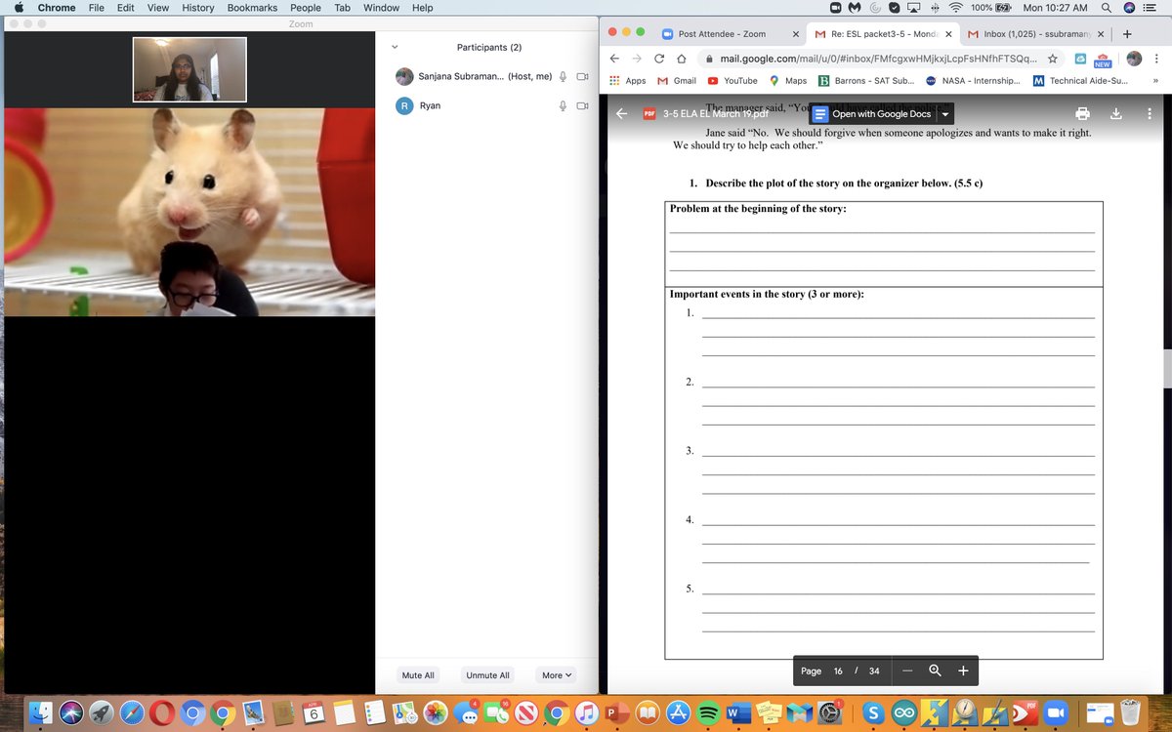Navigate back in Chrome
The width and height of the screenshot is (1172, 732).
[613, 59]
